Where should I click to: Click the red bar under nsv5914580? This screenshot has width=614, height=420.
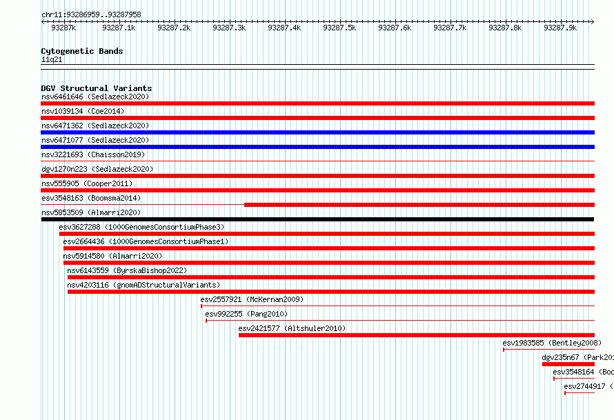pos(329,263)
